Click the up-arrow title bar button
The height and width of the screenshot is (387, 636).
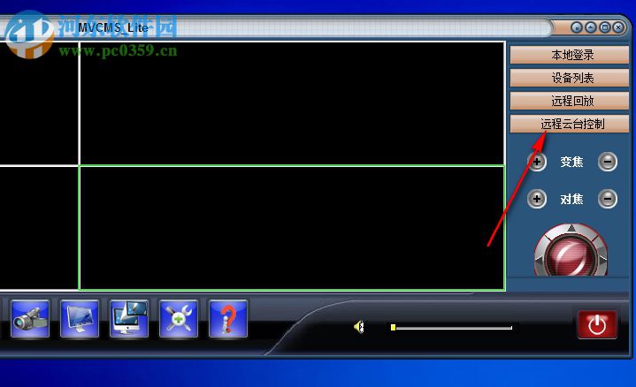[x=591, y=27]
